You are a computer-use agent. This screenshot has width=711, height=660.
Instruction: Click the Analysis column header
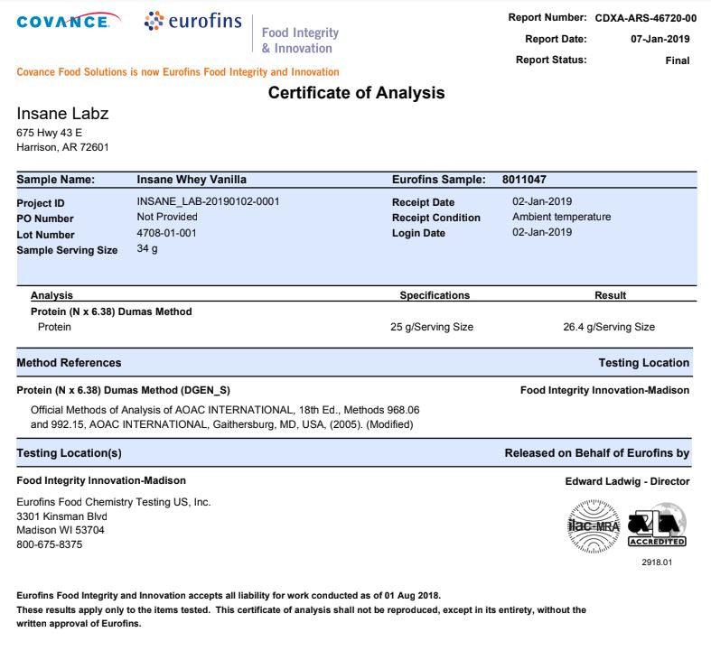51,295
